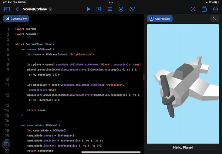Click the "var cameraNode: SCNNode?" line
Screen dimensions: 222x154
point(41,125)
